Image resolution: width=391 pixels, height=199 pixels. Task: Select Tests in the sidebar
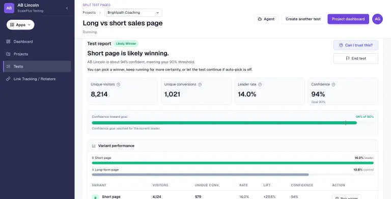[37, 67]
